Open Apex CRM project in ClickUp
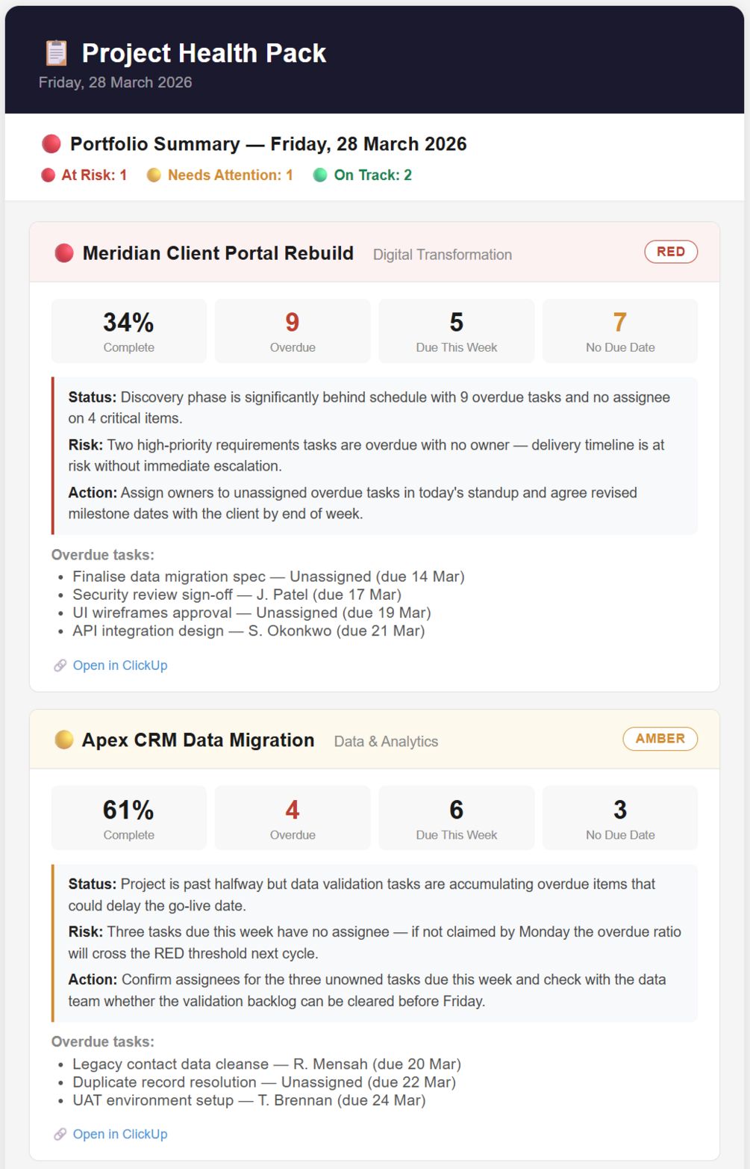Screen dimensions: 750x1169 [119, 1134]
